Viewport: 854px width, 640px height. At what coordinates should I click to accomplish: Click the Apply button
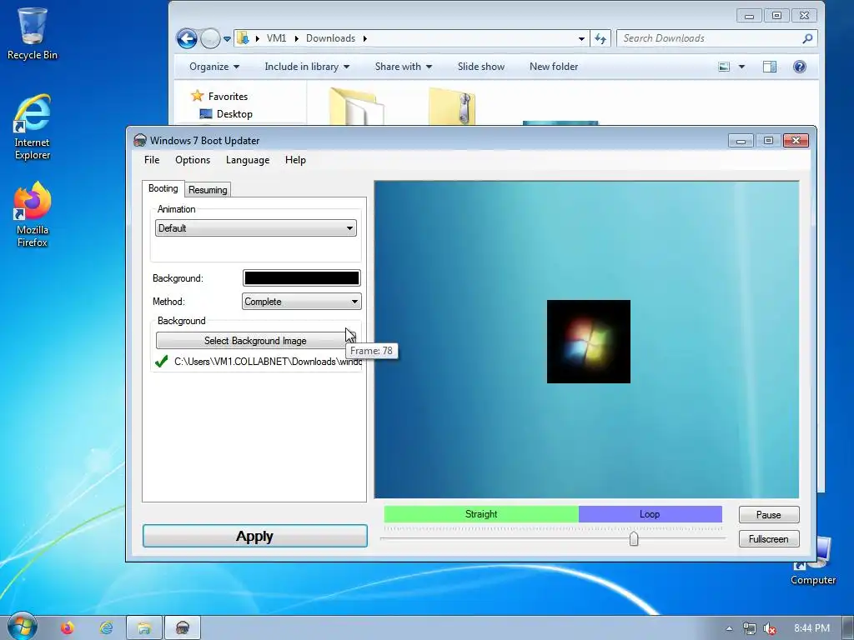[255, 536]
